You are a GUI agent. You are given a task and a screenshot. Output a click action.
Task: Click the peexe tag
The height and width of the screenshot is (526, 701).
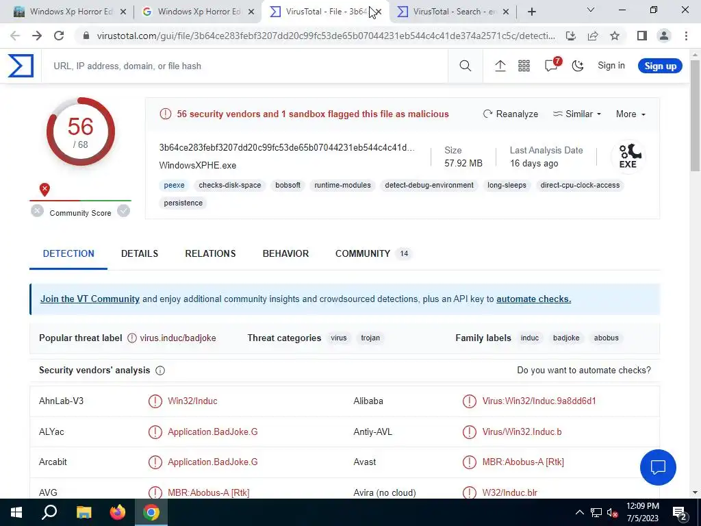[x=174, y=185]
